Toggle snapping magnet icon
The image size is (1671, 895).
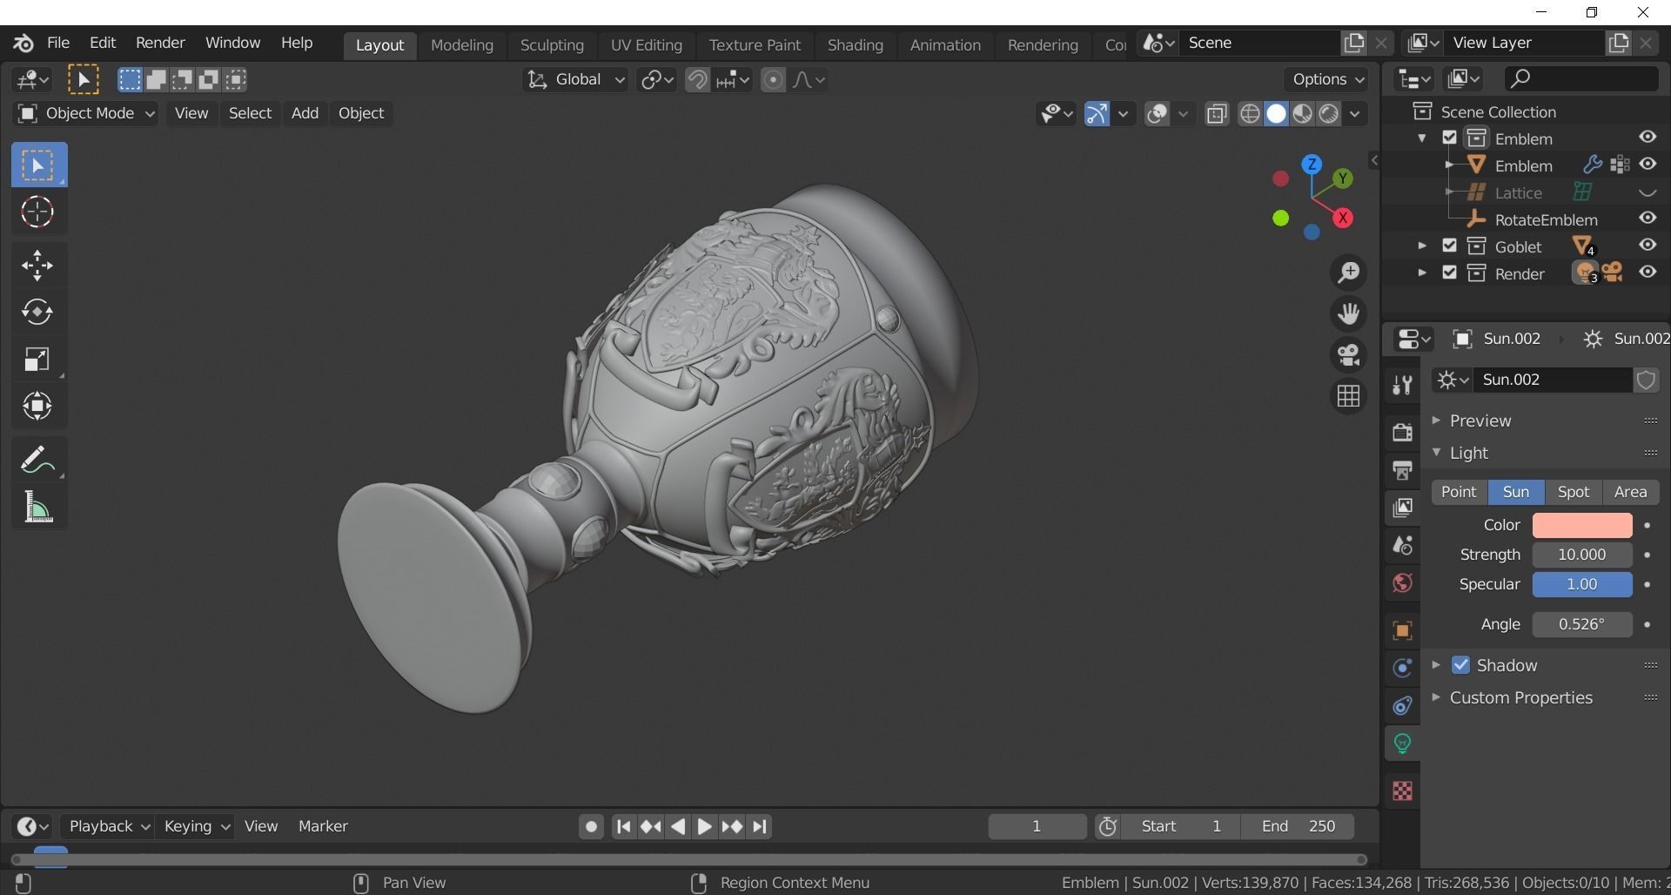tap(697, 80)
